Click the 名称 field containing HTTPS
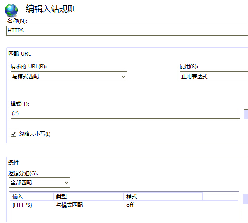 click(127, 31)
